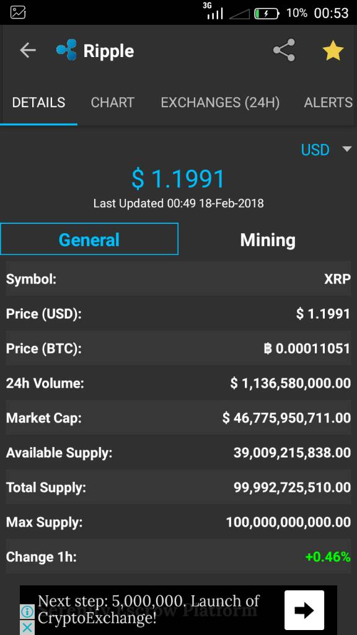
Task: Tap the battery status icon
Action: coord(267,14)
